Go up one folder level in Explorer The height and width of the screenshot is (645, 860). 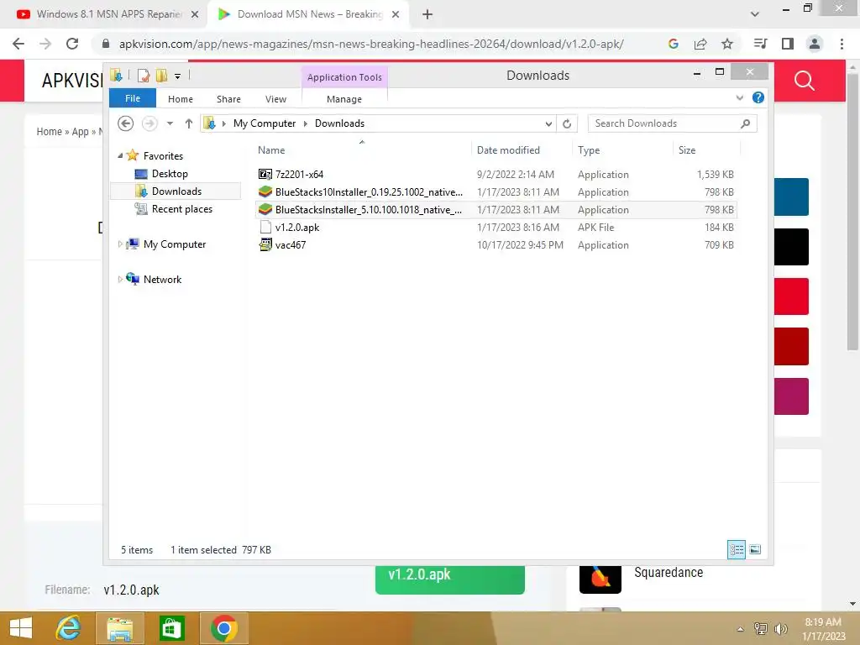(189, 123)
